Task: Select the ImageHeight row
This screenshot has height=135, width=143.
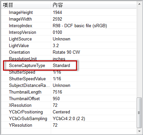Action: 69,12
